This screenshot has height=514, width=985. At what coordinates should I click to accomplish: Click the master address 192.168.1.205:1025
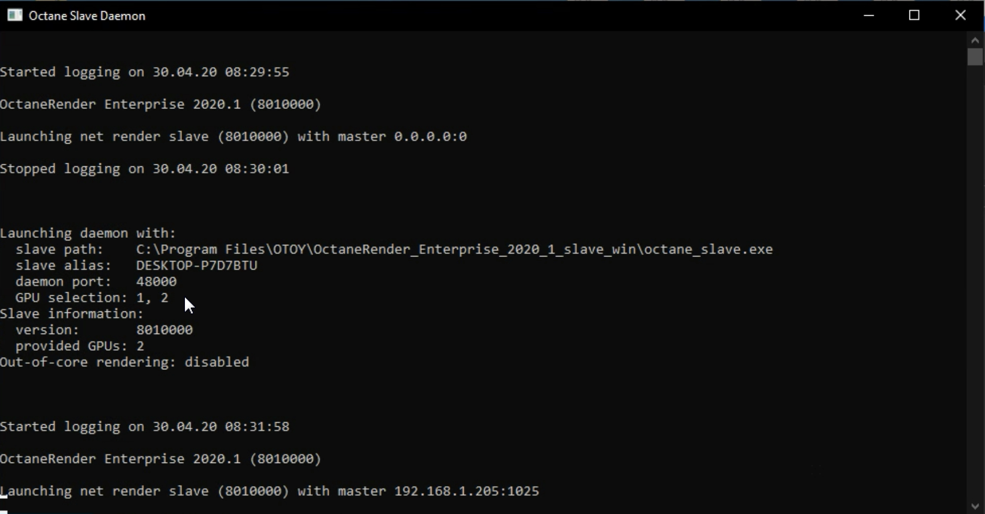[466, 491]
